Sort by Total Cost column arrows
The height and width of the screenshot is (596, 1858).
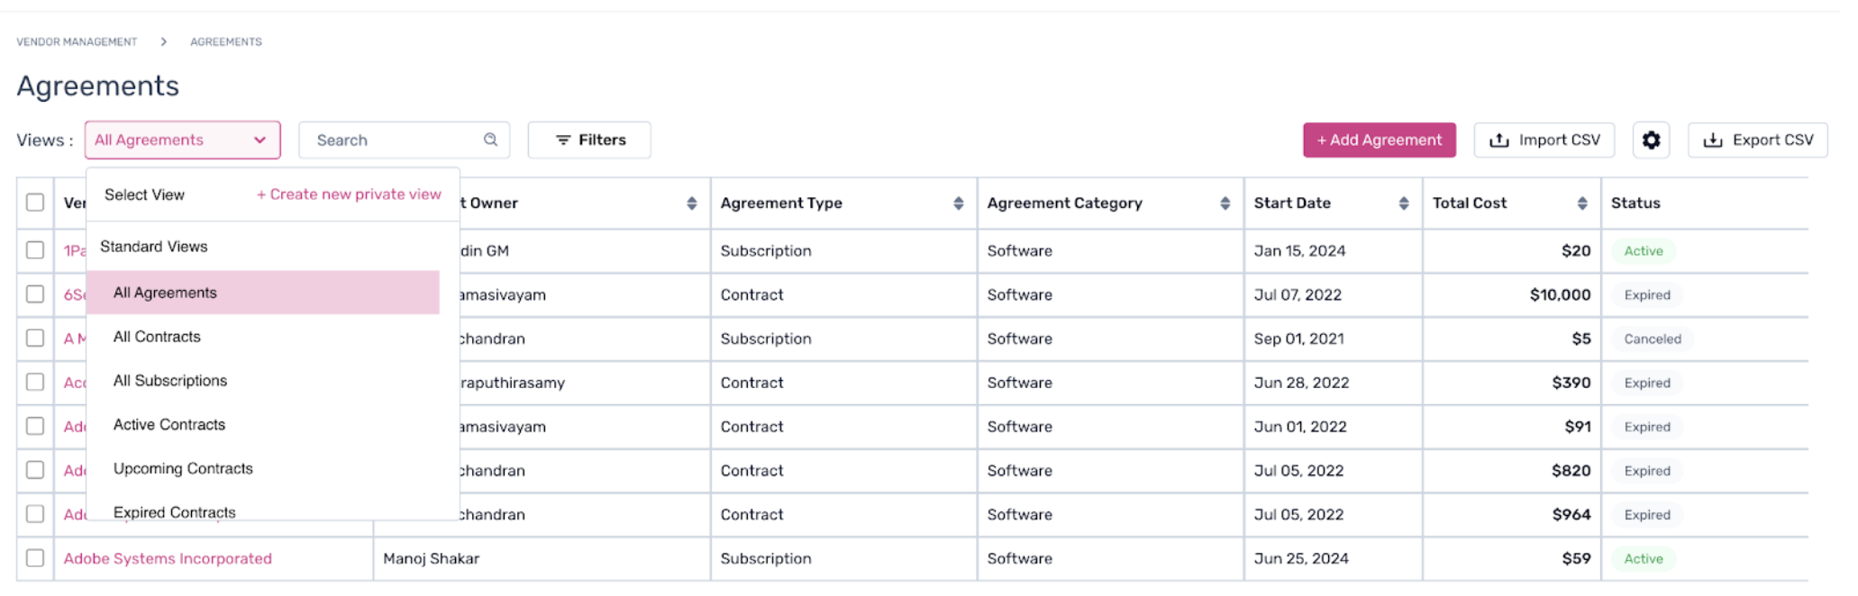pos(1581,203)
